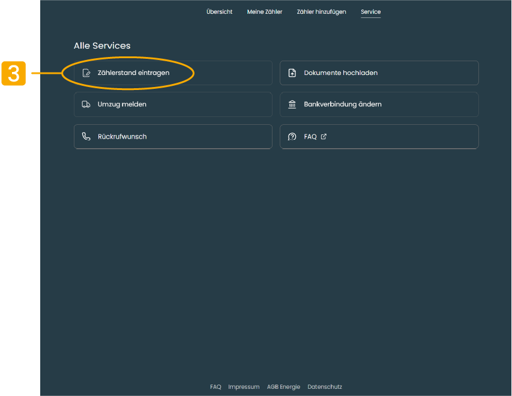Open the Datenschutz footer link
This screenshot has width=512, height=396.
click(325, 387)
